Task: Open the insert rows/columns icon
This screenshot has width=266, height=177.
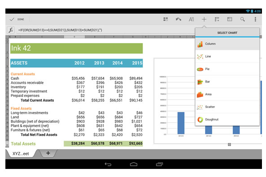Action: click(217, 19)
